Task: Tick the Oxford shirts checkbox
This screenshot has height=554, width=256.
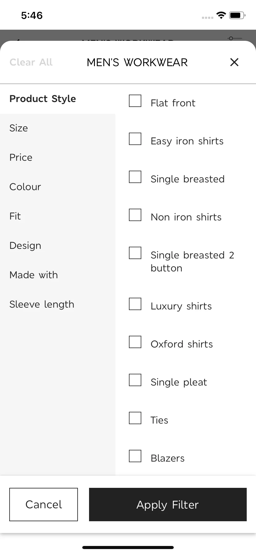Action: [135, 342]
